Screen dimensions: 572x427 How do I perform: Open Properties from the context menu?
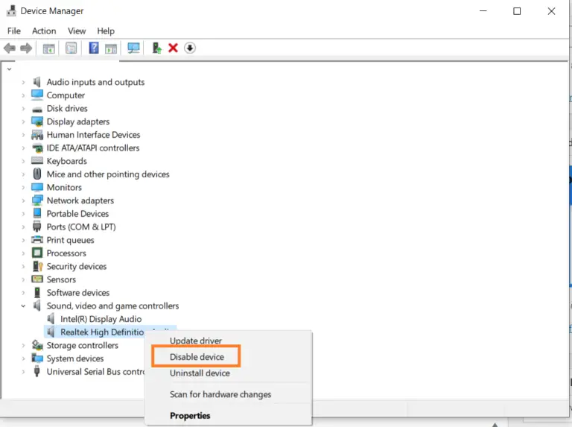pyautogui.click(x=190, y=416)
